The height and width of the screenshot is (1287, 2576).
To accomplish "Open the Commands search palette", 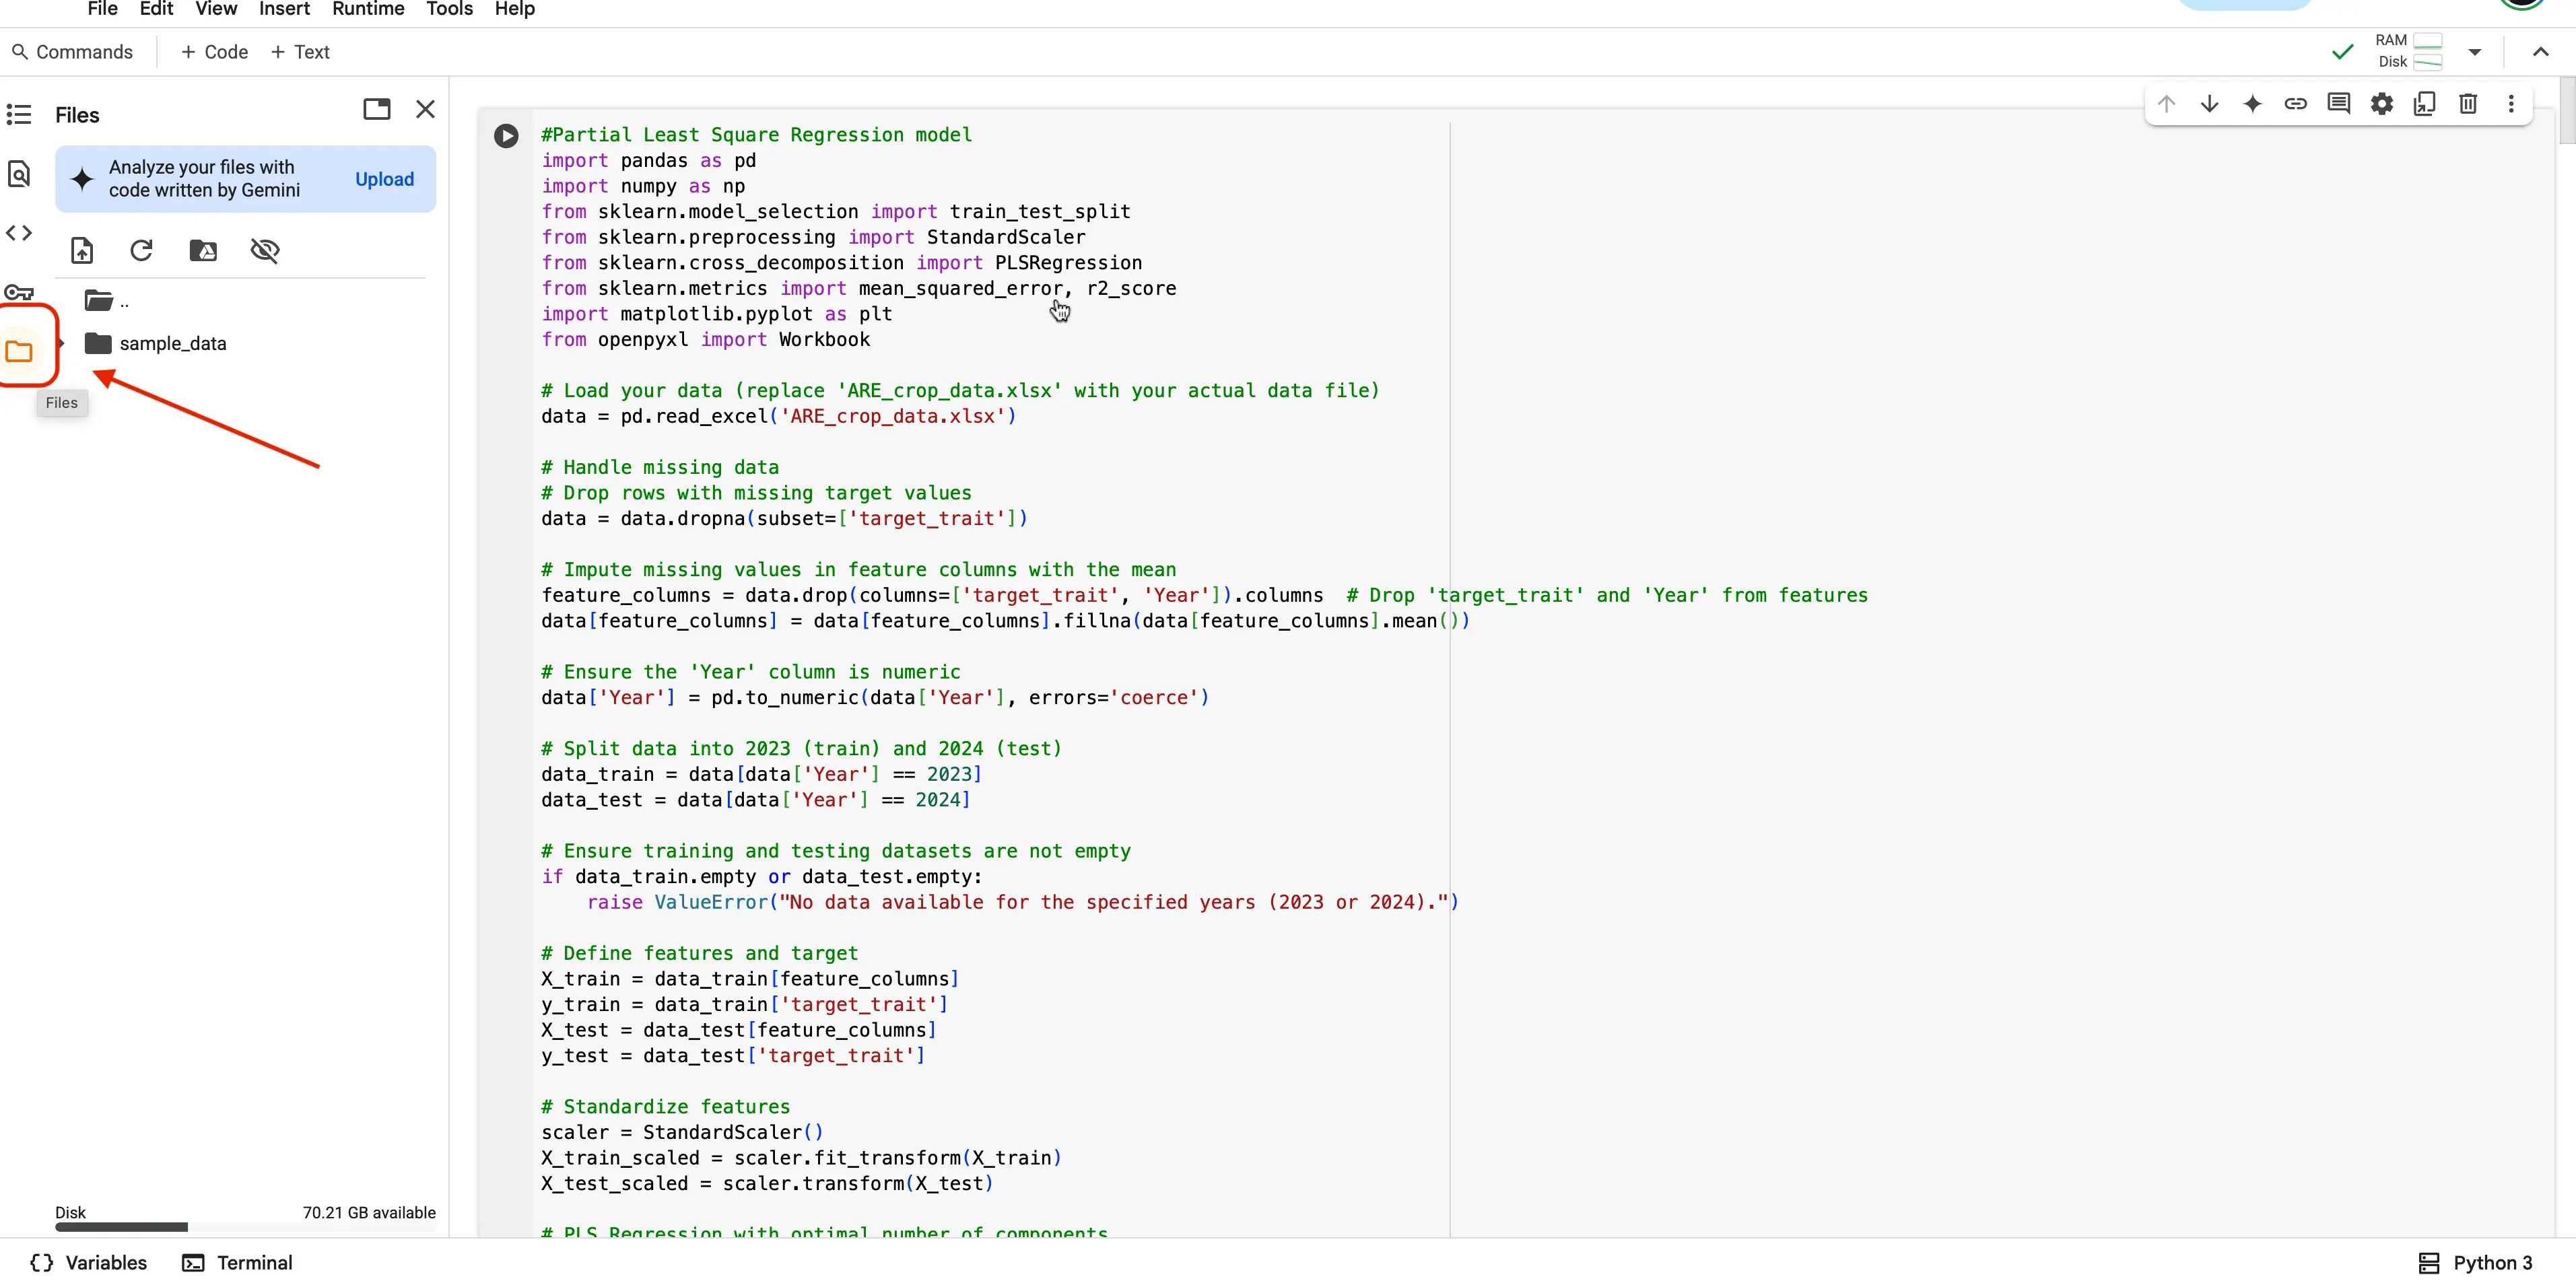I will click(72, 52).
